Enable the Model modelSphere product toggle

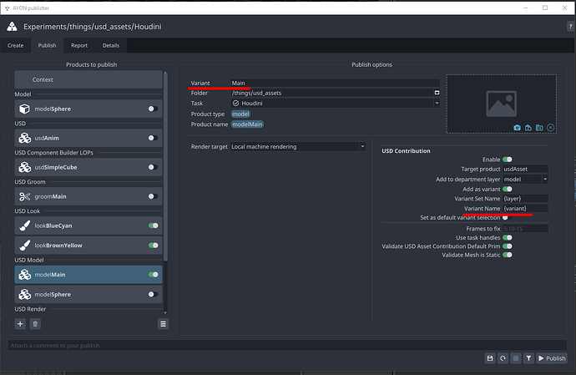(154, 109)
